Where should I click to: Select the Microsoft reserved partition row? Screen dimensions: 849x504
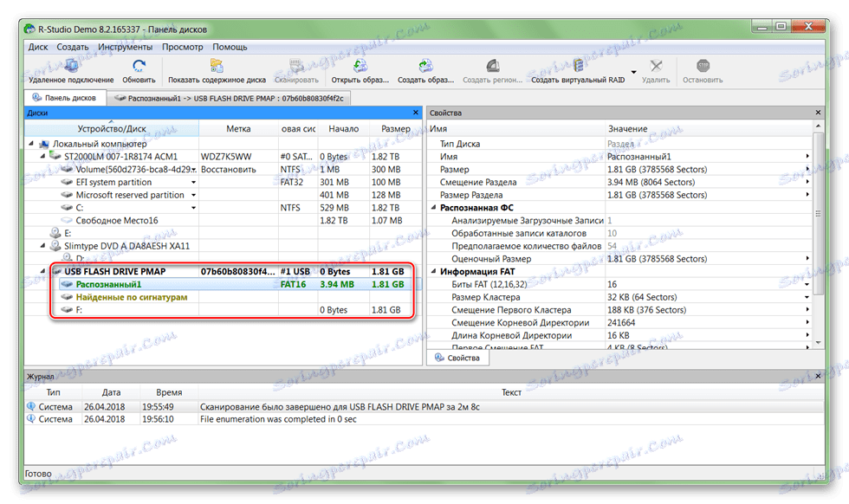[224, 195]
